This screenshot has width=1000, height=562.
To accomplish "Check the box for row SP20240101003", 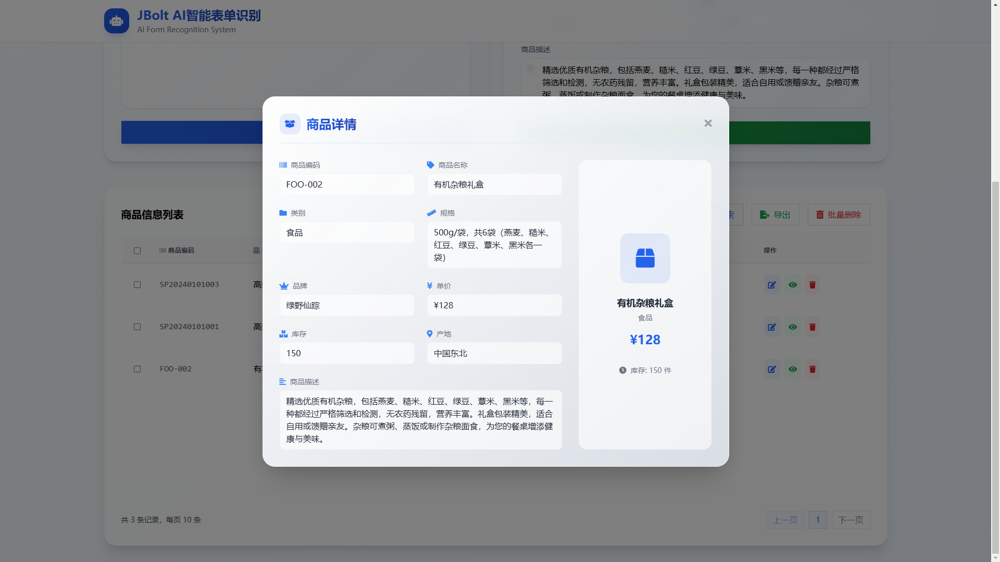I will tap(137, 284).
